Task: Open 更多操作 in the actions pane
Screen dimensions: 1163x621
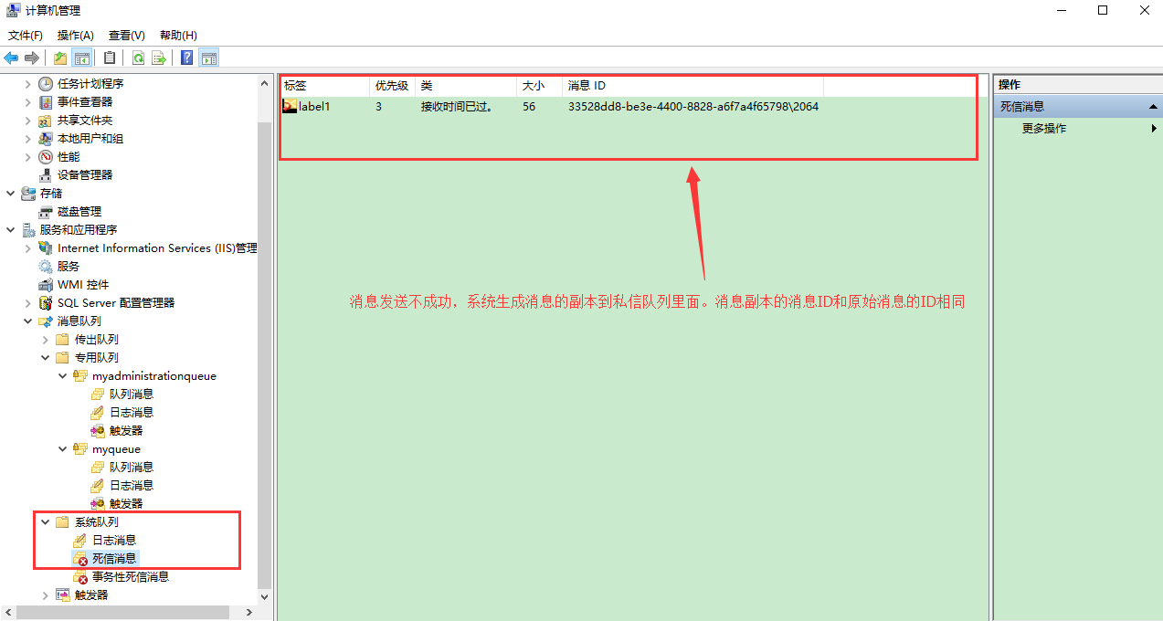Action: click(1044, 129)
